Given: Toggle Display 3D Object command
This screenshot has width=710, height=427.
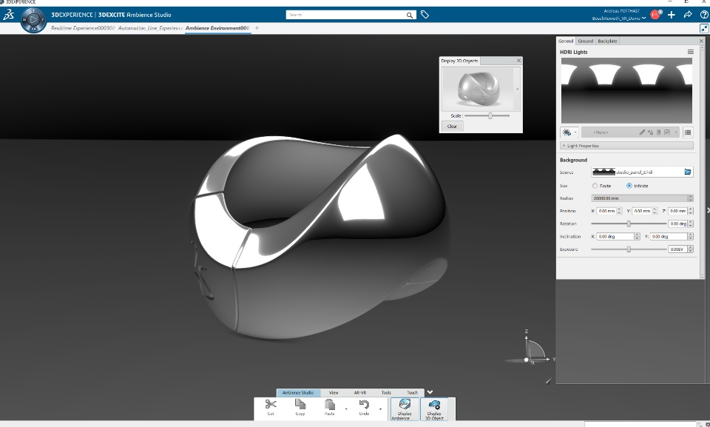Looking at the screenshot, I should point(434,408).
